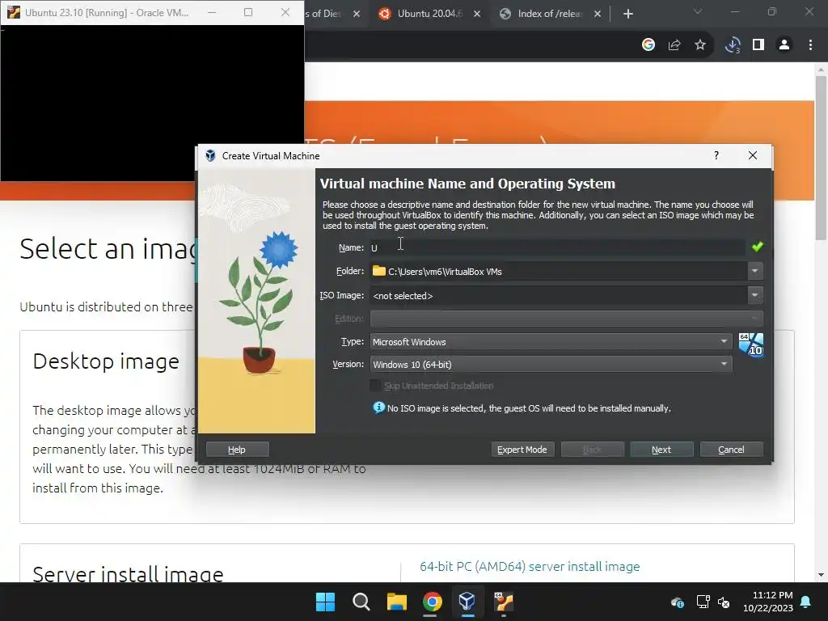Image resolution: width=828 pixels, height=621 pixels.
Task: Open VirtualBox Manager from taskbar
Action: (467, 602)
